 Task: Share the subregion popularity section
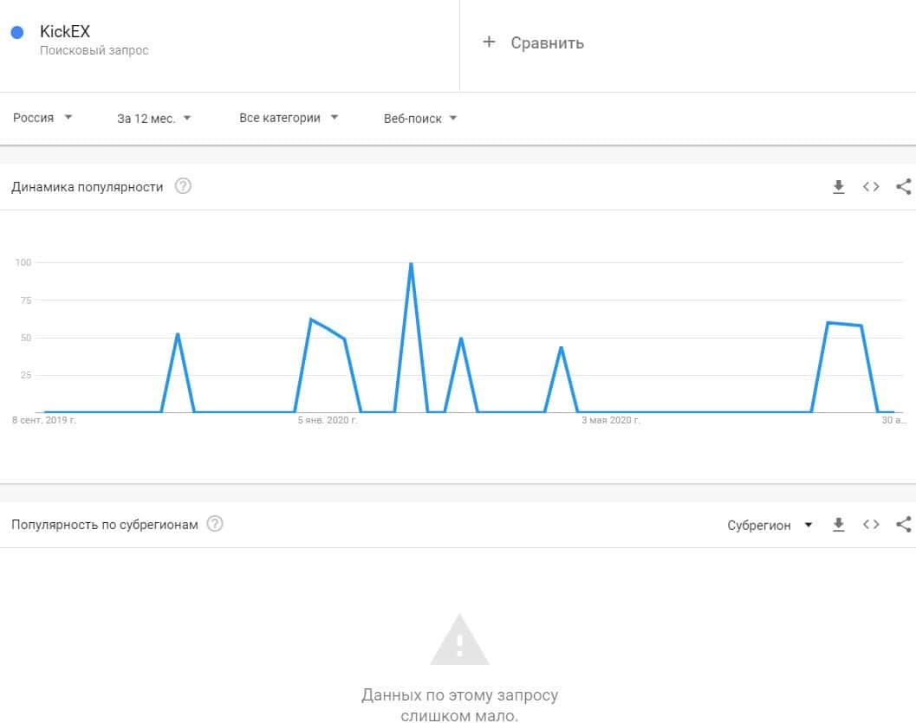coord(903,525)
